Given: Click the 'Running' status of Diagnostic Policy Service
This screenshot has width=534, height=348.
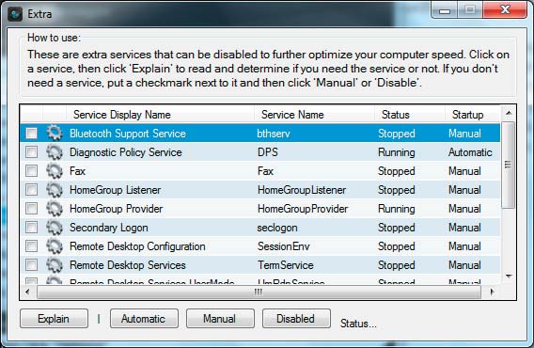Looking at the screenshot, I should 397,152.
